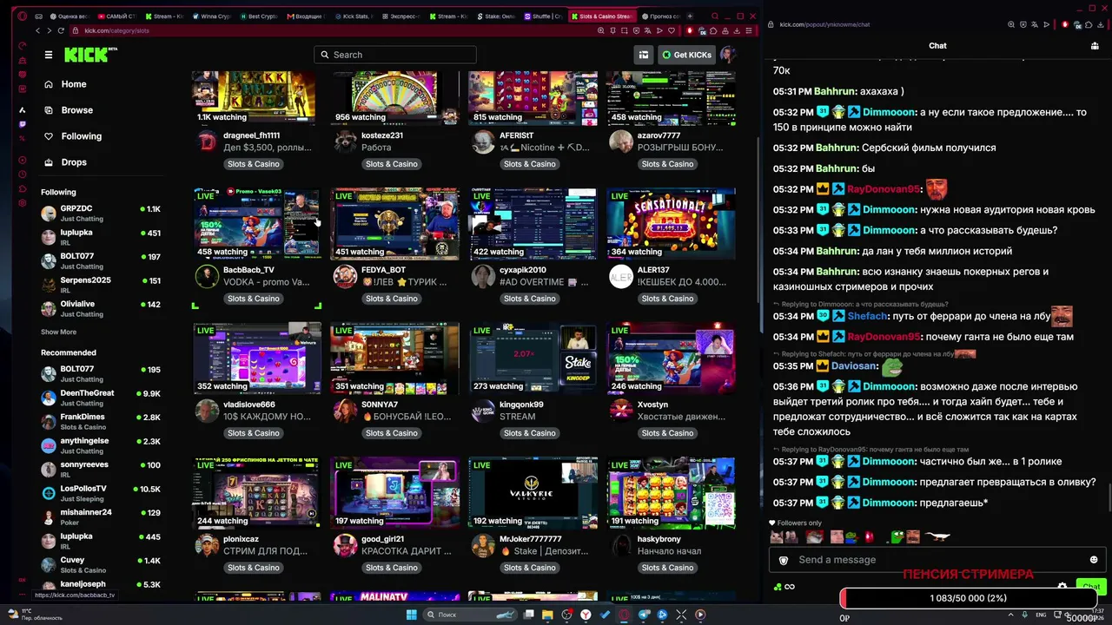Open LosPollosTV recommended channel

pos(100,493)
